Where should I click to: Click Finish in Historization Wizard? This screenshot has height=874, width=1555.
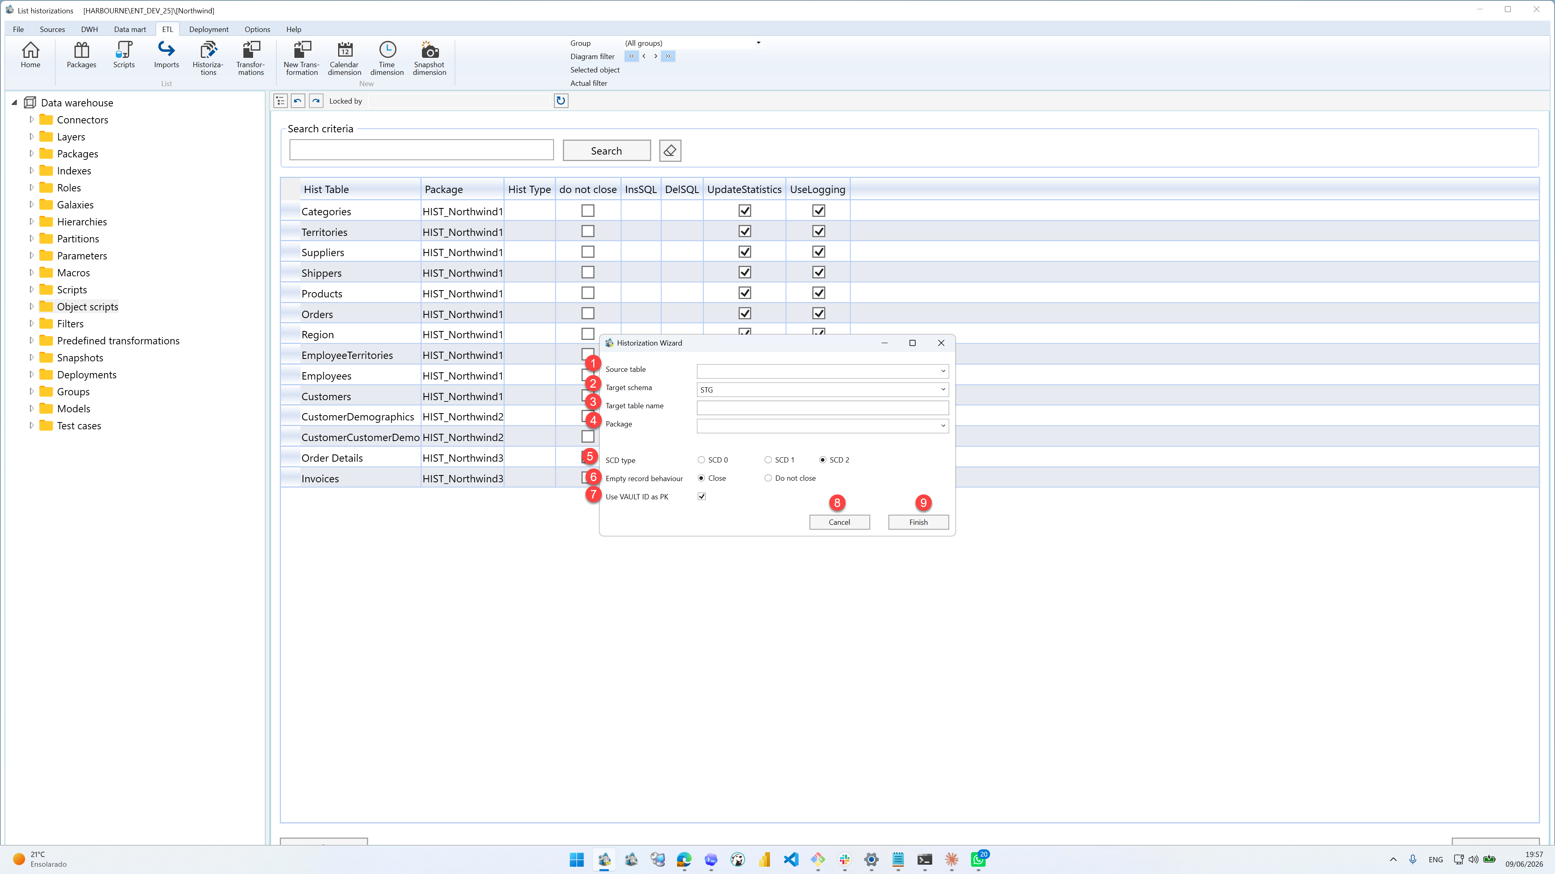pyautogui.click(x=918, y=522)
